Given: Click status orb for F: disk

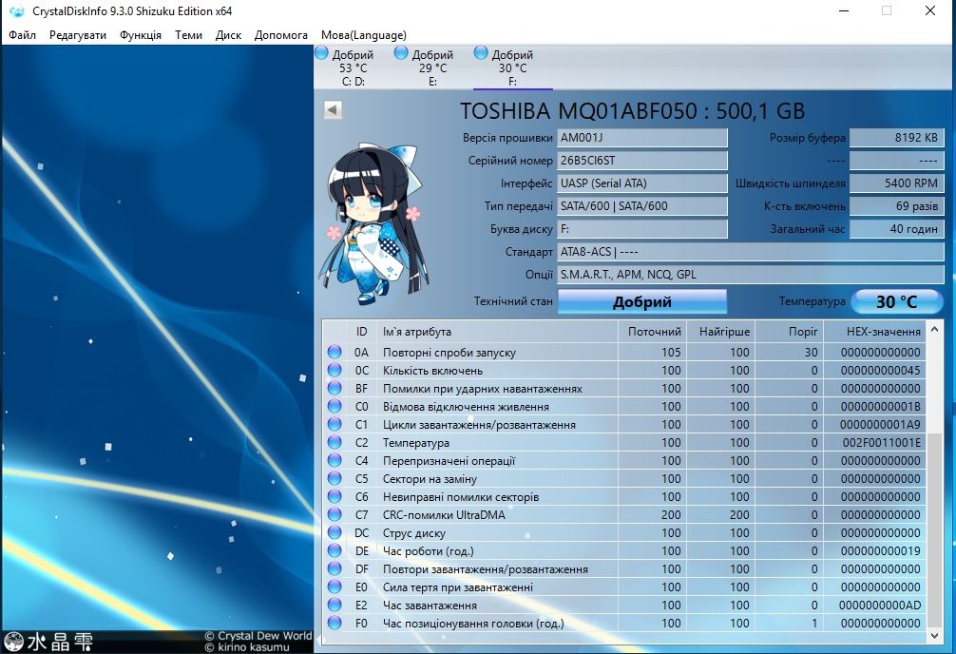Looking at the screenshot, I should [481, 53].
